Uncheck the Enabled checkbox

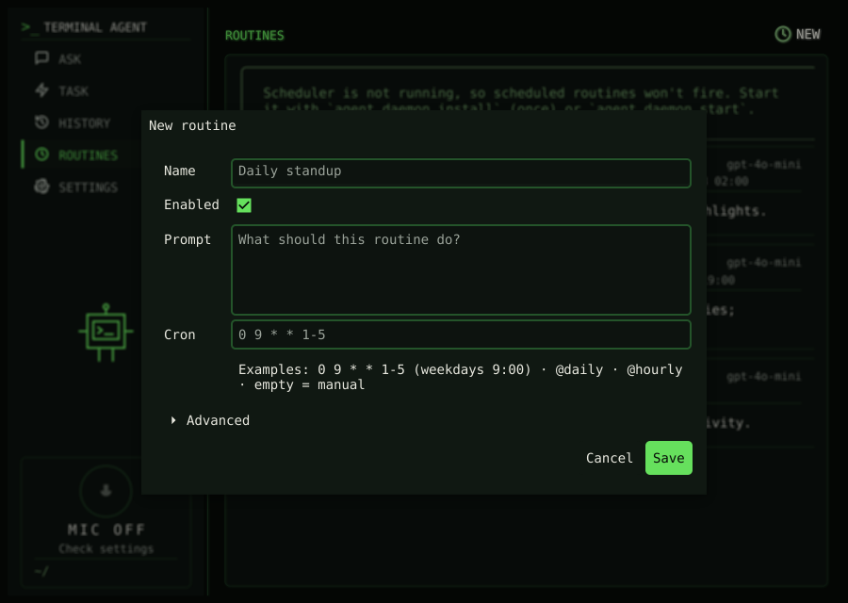(x=244, y=205)
